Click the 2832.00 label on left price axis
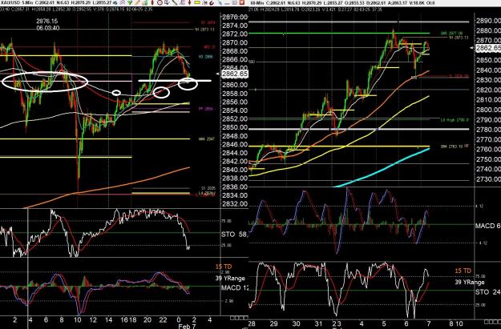The width and height of the screenshot is (501, 329). tap(235, 204)
